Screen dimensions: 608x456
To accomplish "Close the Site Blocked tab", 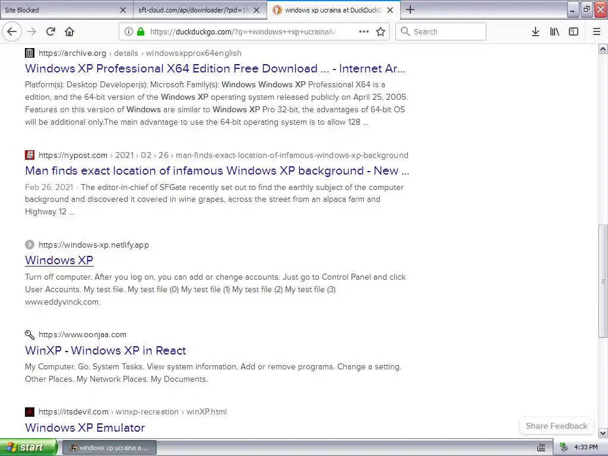I will click(x=122, y=10).
